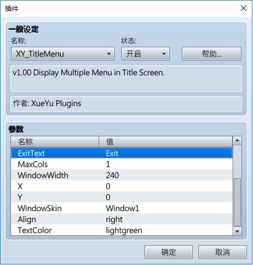Click the scrollbar down arrow
The width and height of the screenshot is (253, 265).
pos(237,231)
